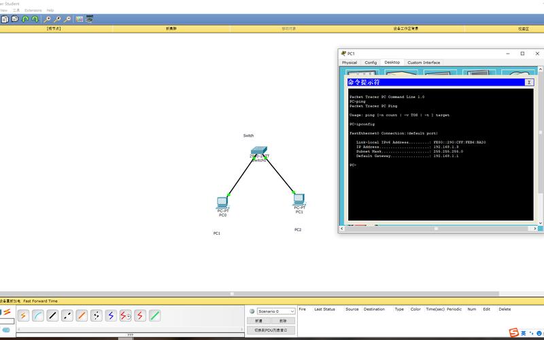Close the command prompt with X button
This screenshot has height=340, width=544.
coord(529,82)
